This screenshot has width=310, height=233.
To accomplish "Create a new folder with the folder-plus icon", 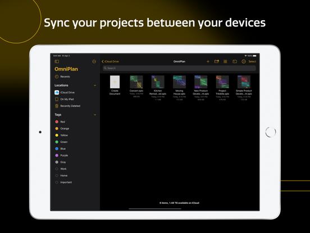I will [x=216, y=61].
